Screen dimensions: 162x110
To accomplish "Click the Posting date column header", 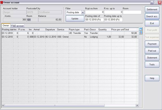I will click(x=8, y=30).
